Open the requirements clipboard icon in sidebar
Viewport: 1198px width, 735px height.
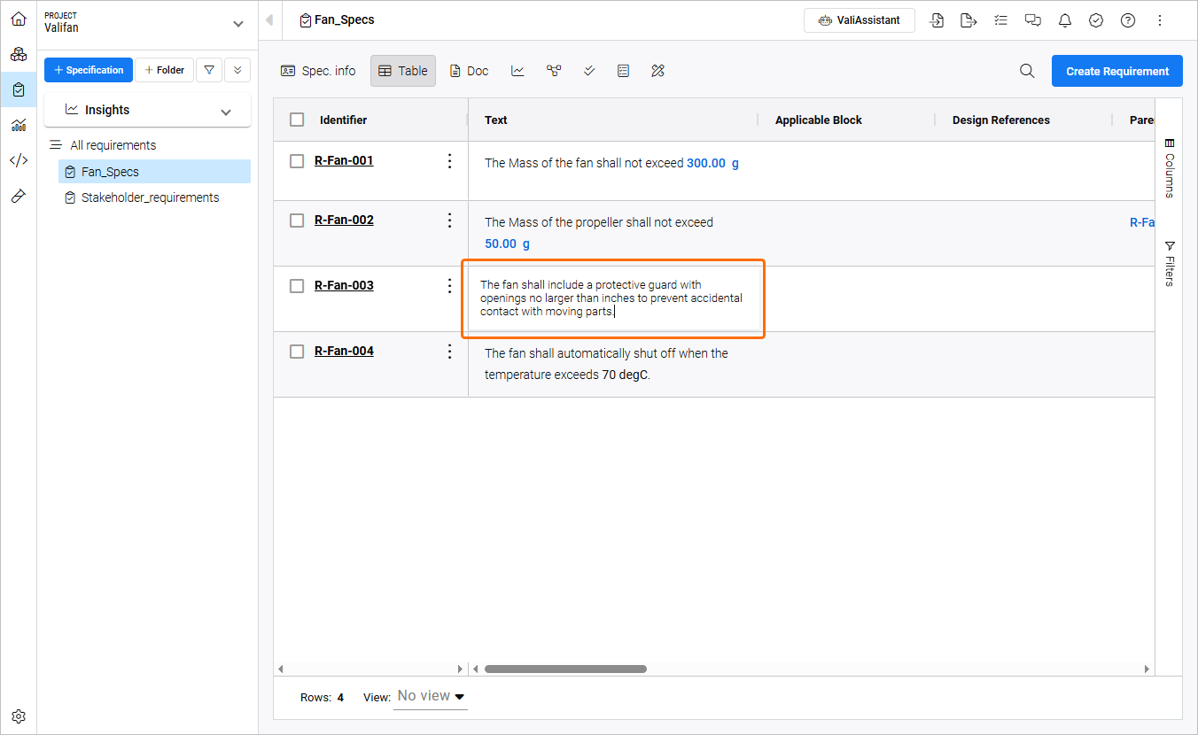pyautogui.click(x=19, y=89)
